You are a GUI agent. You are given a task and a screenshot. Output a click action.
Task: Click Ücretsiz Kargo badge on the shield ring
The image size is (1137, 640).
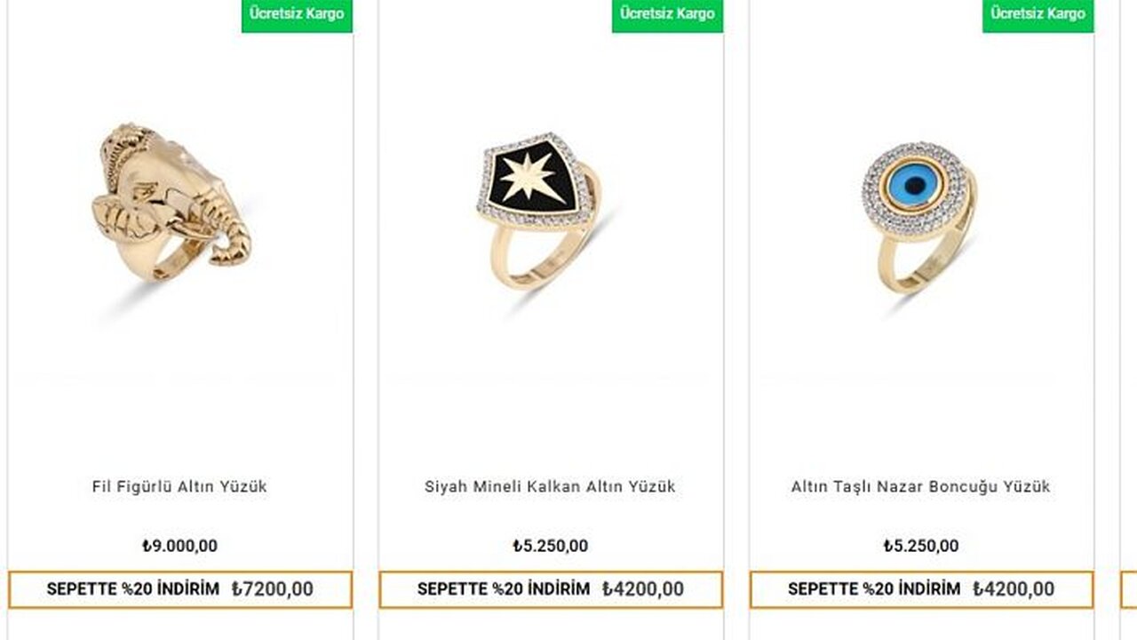[x=667, y=14]
